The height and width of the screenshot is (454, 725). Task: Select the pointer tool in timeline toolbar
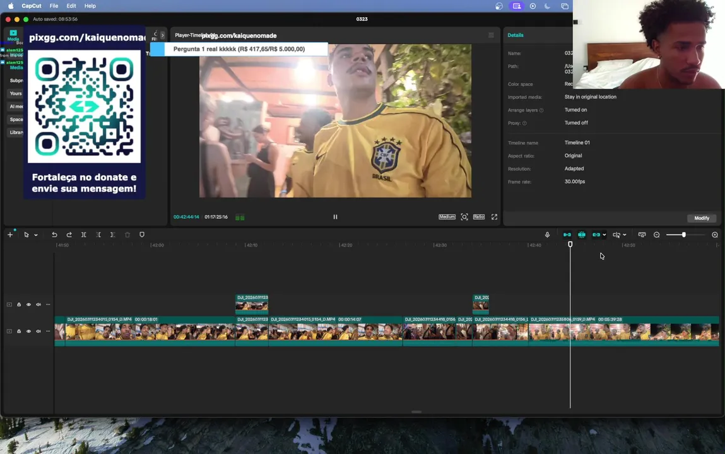[x=27, y=235]
